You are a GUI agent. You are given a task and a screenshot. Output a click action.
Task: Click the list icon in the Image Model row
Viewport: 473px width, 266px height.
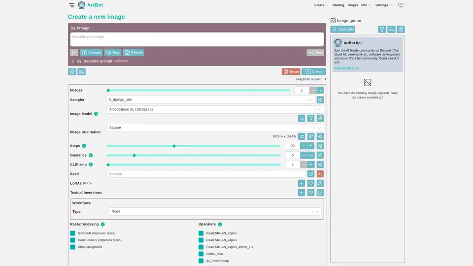pos(302,118)
